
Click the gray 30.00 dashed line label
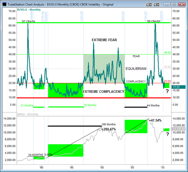point(168,67)
